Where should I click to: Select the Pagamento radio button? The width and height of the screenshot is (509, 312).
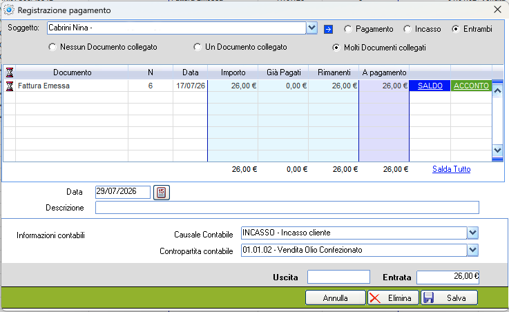coord(348,29)
